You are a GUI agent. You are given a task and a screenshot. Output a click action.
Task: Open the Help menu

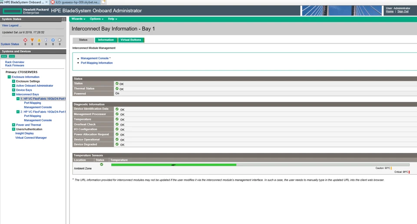pyautogui.click(x=113, y=19)
